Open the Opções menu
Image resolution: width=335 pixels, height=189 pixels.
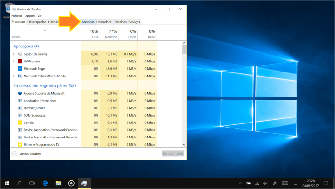click(30, 16)
